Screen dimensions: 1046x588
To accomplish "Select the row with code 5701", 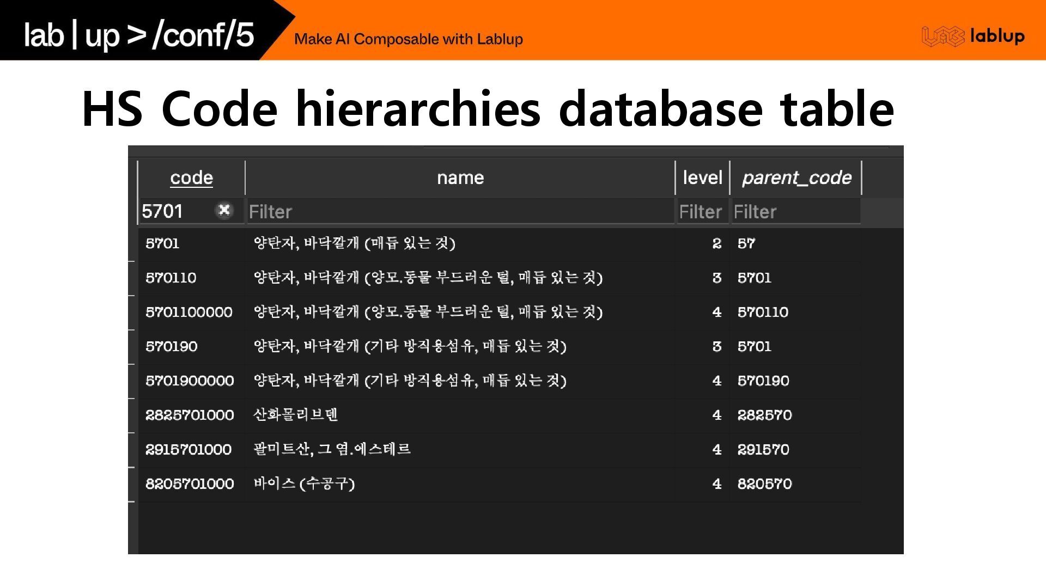I will (162, 243).
